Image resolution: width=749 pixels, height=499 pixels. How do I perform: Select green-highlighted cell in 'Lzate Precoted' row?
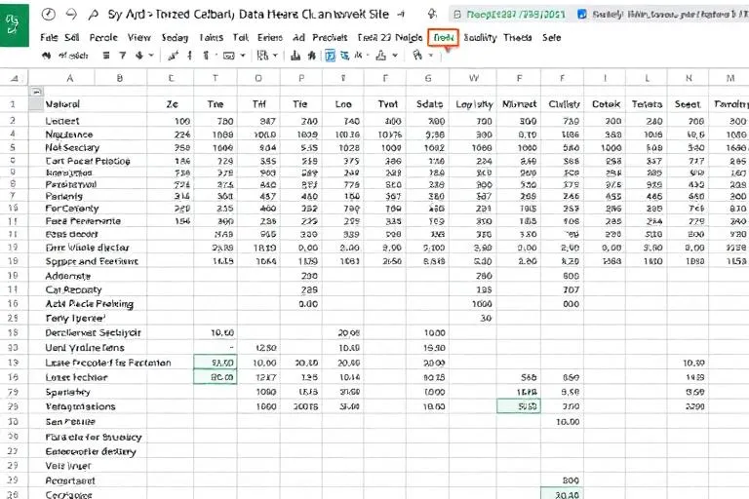pos(216,363)
